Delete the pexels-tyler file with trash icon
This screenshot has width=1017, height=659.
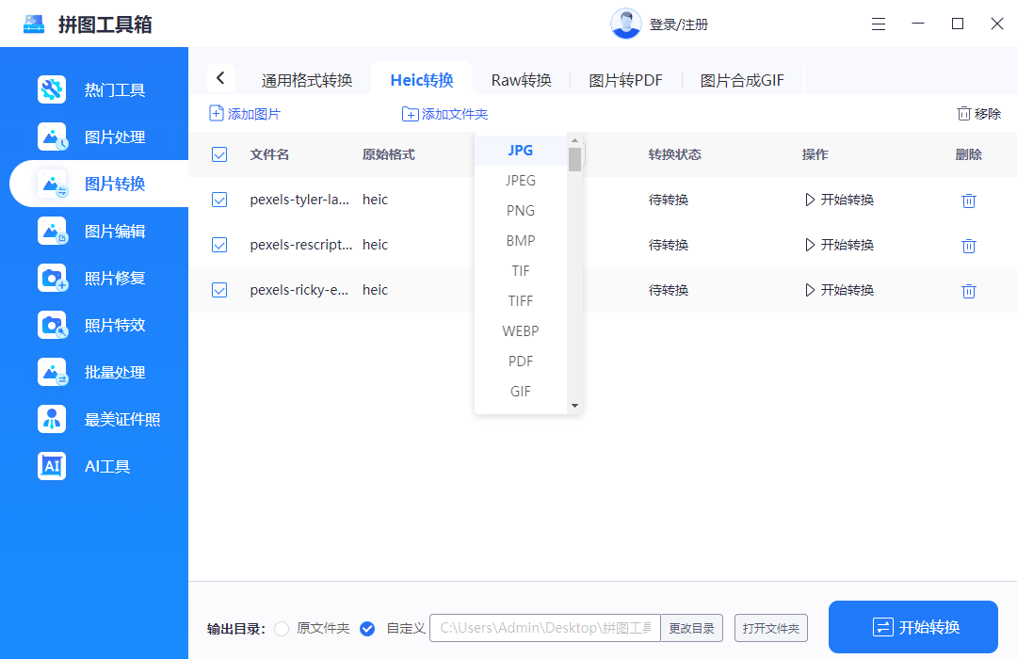(x=968, y=201)
